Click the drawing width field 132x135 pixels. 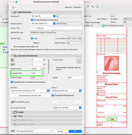click(37, 60)
